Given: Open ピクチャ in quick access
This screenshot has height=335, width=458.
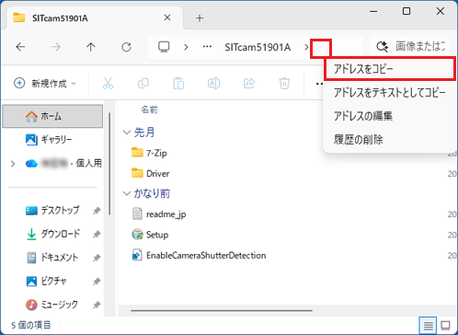Looking at the screenshot, I should (x=46, y=281).
